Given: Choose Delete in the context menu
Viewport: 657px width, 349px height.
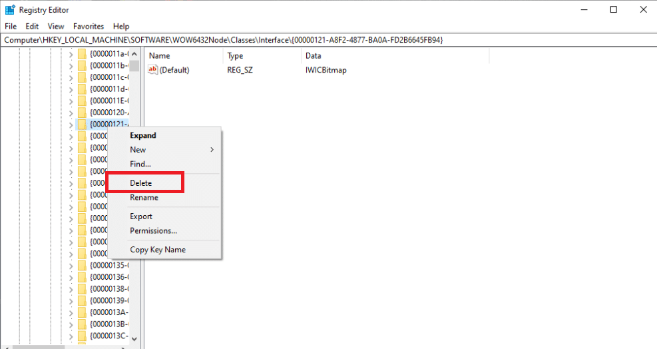Looking at the screenshot, I should point(164,183).
